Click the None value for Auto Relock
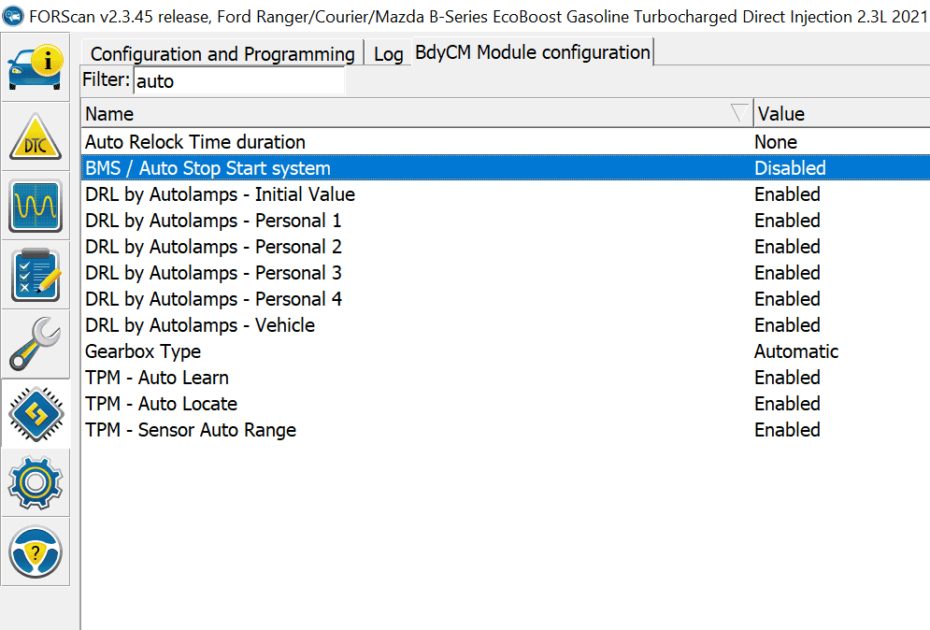Image resolution: width=930 pixels, height=630 pixels. [x=775, y=142]
